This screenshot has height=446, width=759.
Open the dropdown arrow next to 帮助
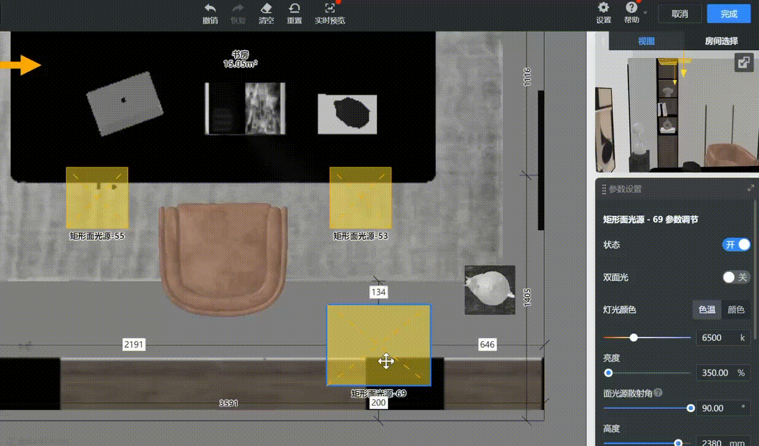point(645,12)
